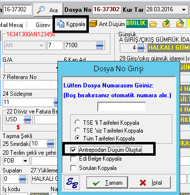
Task: Enable Edi Belge Kopyala checkbox
Action: point(73,159)
